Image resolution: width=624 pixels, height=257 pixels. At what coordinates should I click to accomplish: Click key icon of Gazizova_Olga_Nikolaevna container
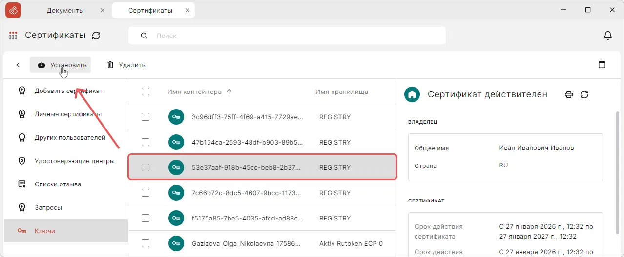click(176, 243)
